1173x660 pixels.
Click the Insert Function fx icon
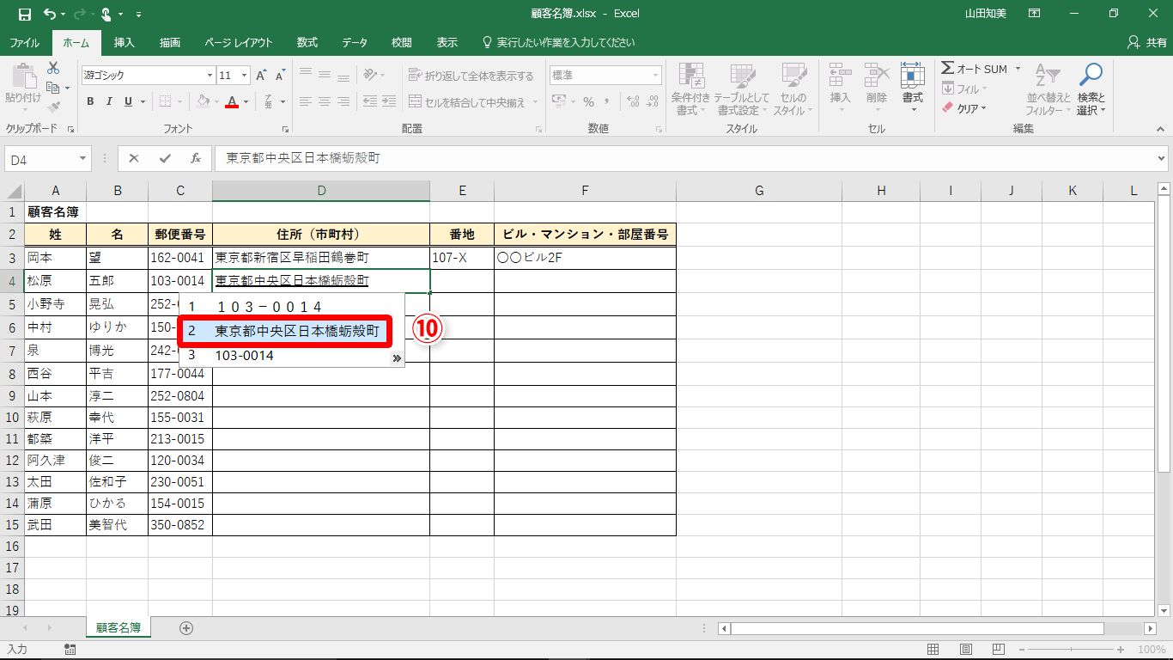[196, 158]
